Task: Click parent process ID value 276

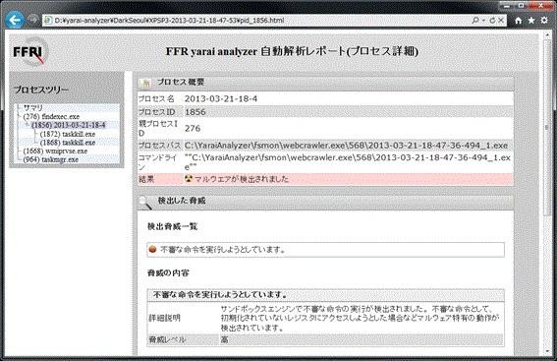Action: click(x=193, y=129)
